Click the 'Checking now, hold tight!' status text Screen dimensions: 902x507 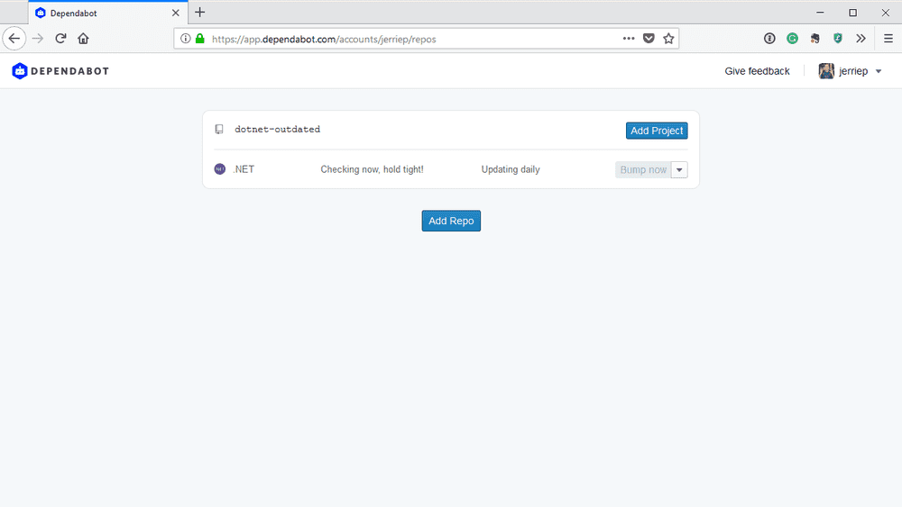tap(373, 169)
